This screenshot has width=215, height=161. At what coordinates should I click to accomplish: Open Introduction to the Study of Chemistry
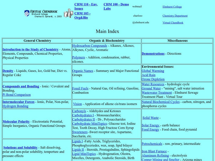(30, 49)
